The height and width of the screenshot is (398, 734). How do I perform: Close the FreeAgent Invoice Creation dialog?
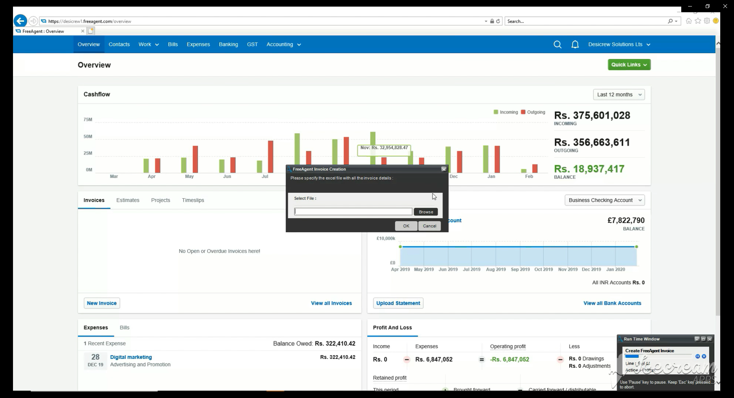pos(444,169)
